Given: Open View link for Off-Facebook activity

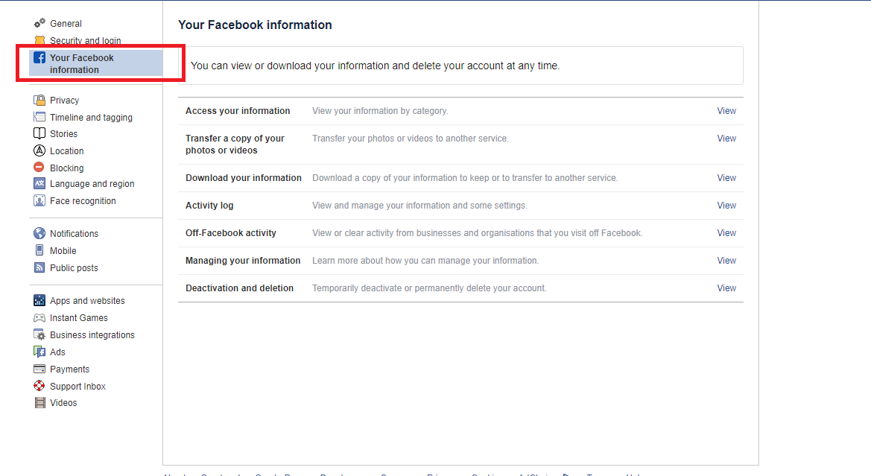Looking at the screenshot, I should point(726,233).
